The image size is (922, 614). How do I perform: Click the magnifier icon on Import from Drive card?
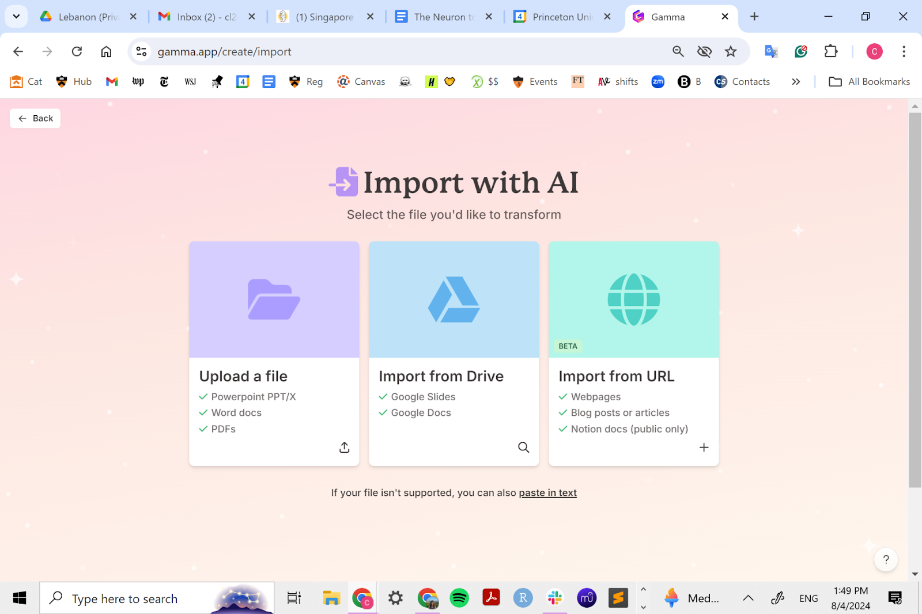(524, 448)
